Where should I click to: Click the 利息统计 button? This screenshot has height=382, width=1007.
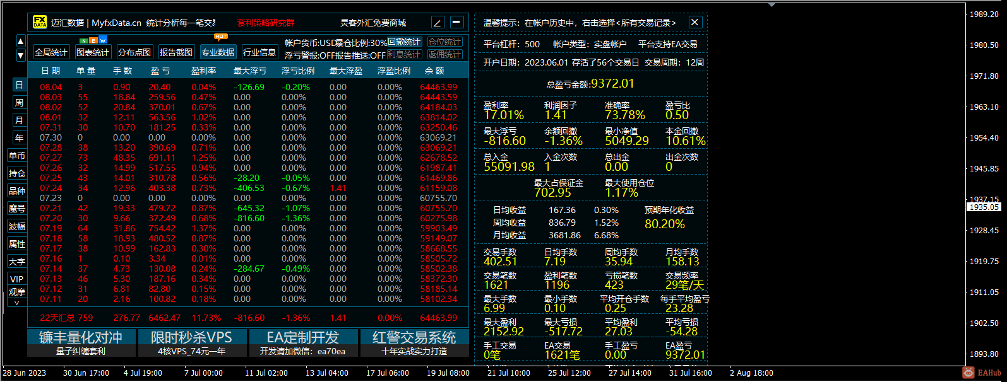tap(404, 55)
